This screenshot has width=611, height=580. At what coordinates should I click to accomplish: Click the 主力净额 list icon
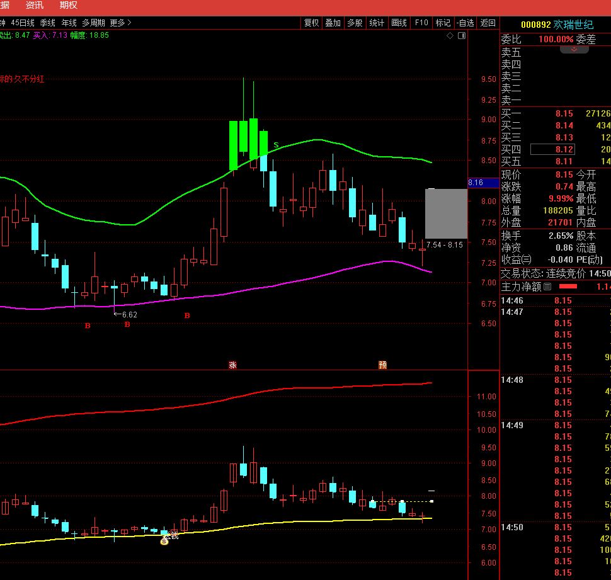pos(547,287)
